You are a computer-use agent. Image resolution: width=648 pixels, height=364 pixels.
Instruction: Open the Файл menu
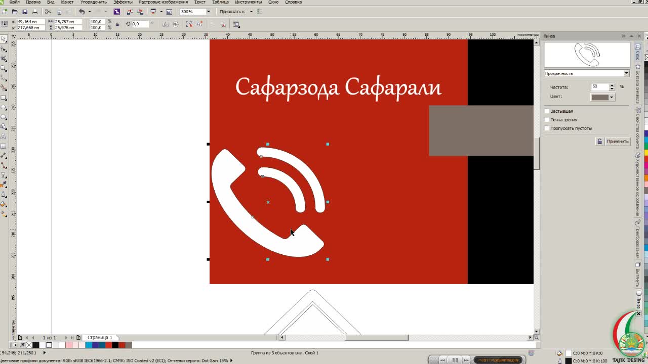click(14, 2)
